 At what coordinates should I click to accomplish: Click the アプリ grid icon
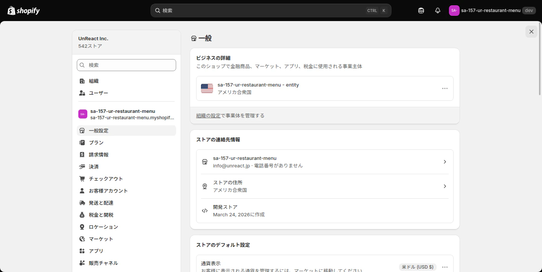click(82, 251)
